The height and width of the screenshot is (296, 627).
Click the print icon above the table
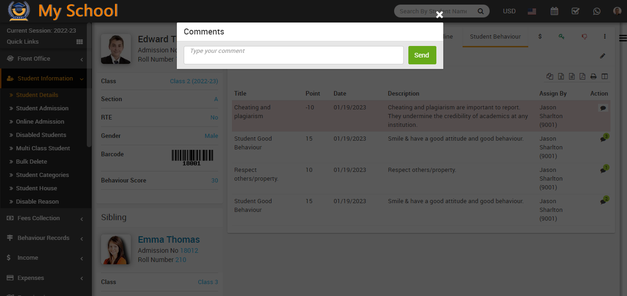click(593, 76)
